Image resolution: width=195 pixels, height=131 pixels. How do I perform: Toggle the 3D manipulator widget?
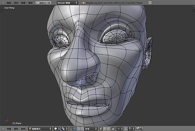coord(71,128)
